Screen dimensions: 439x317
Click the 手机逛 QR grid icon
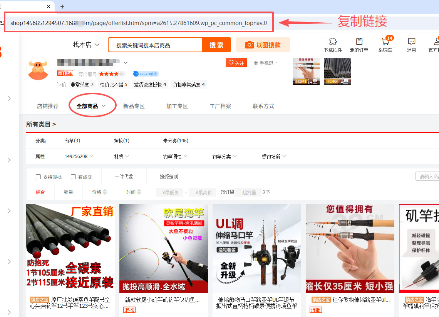point(256,63)
